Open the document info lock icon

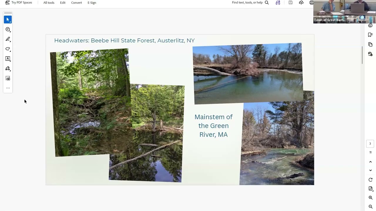tap(370, 54)
